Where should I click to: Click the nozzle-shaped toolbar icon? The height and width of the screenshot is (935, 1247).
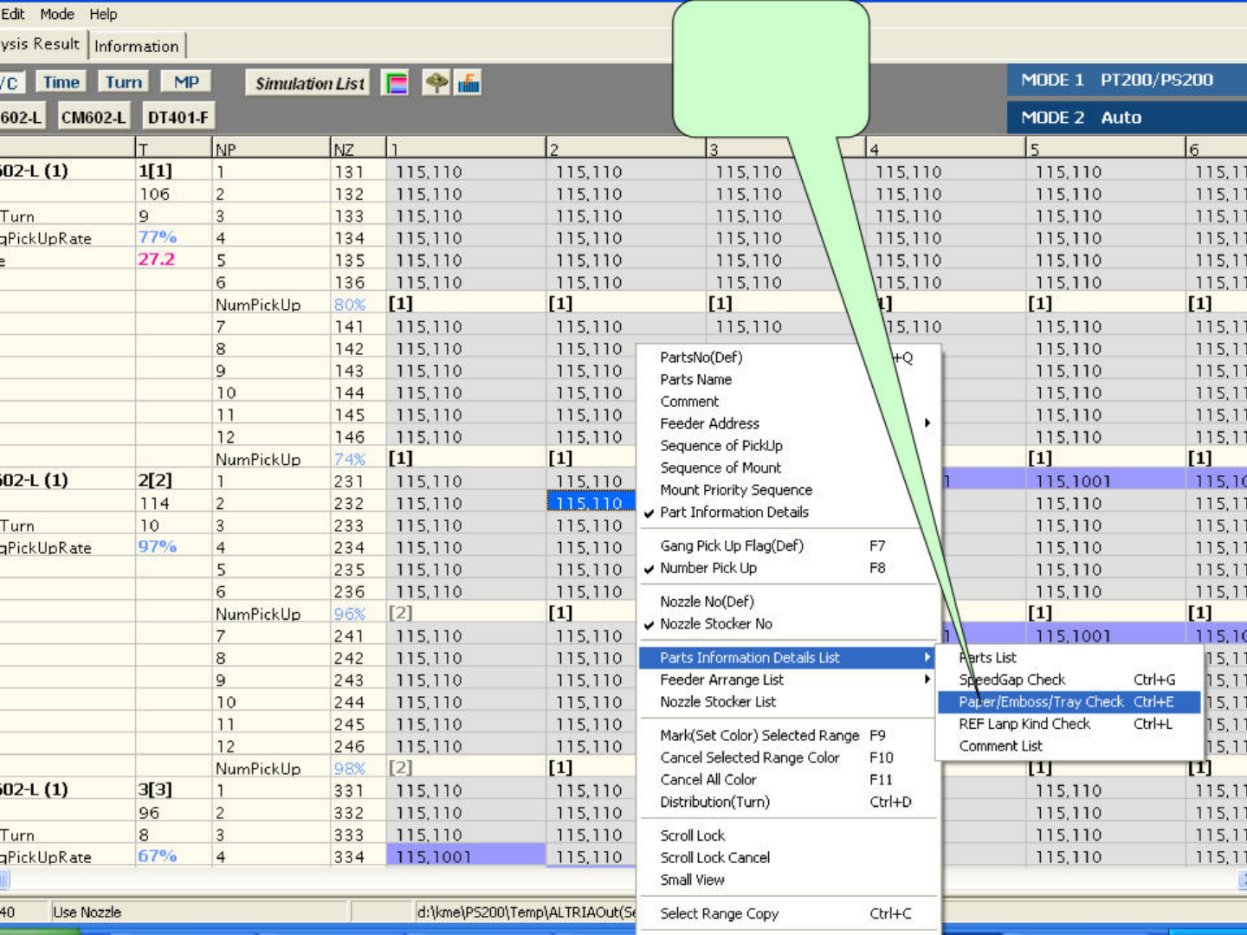[x=436, y=83]
